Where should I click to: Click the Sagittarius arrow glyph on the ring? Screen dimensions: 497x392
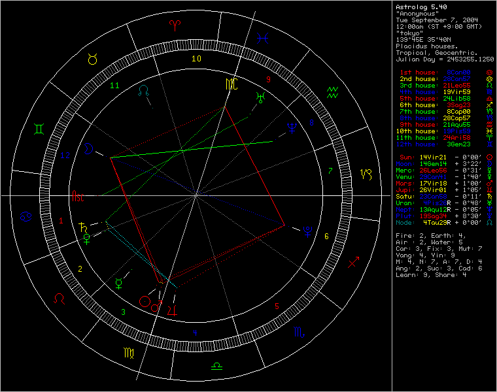tap(353, 262)
